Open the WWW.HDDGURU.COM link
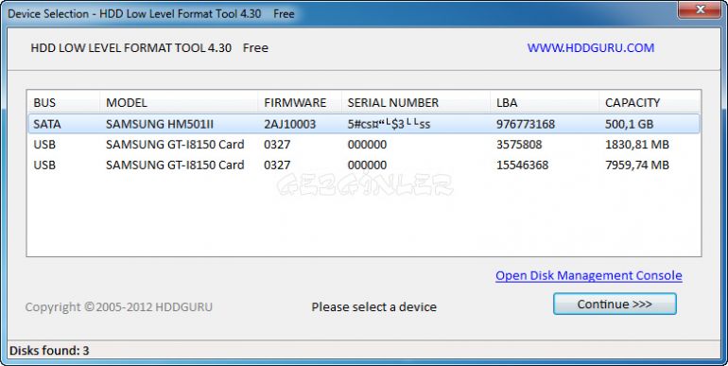Screen dimensions: 728x366 tap(591, 48)
